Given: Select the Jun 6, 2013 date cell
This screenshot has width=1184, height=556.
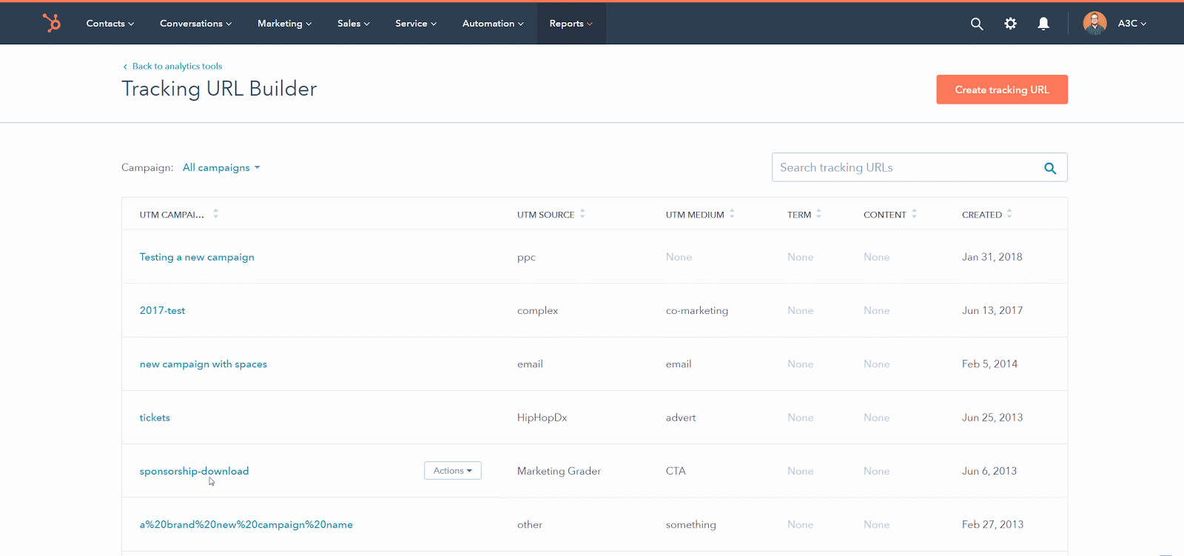Looking at the screenshot, I should pyautogui.click(x=989, y=471).
